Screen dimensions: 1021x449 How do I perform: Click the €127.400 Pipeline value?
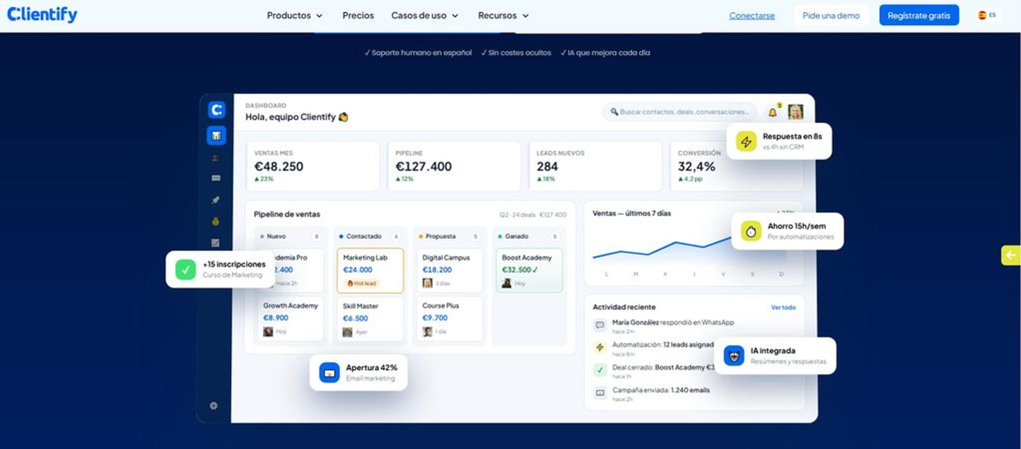[423, 167]
